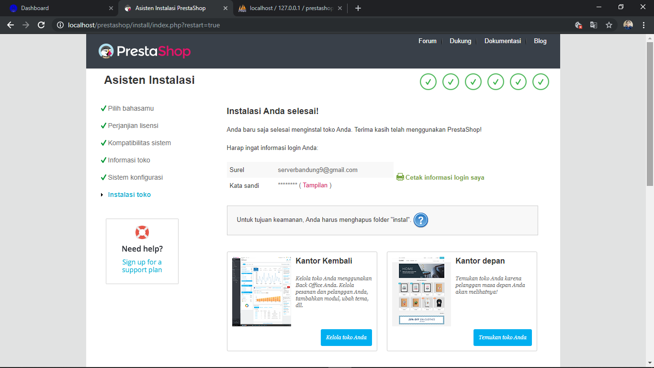Click the Pilih bahasamu step

pyautogui.click(x=131, y=108)
